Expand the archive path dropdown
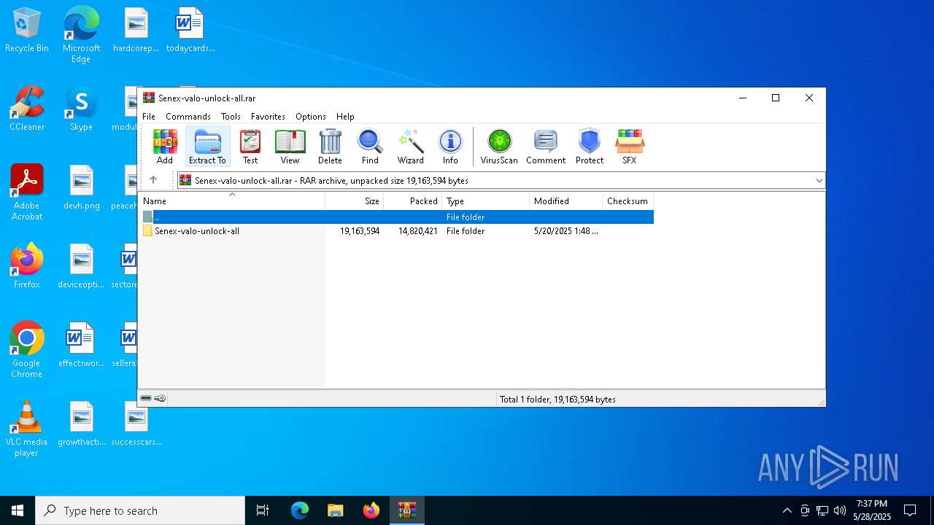The height and width of the screenshot is (525, 934). (x=819, y=181)
